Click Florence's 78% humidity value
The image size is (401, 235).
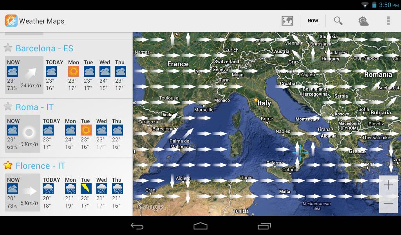pos(12,206)
